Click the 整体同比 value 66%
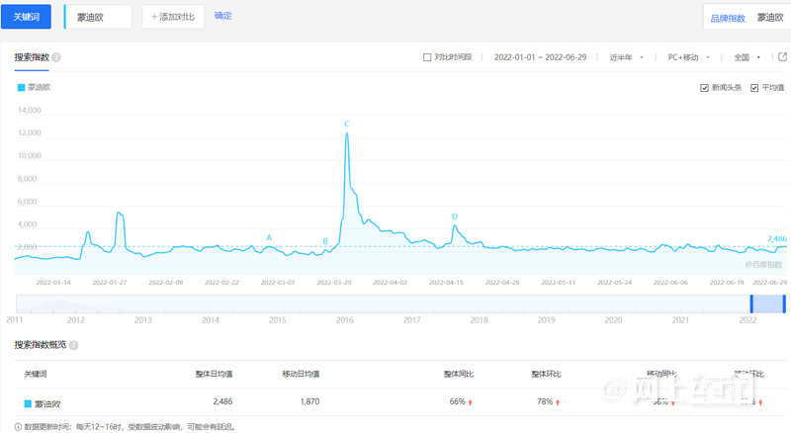The height and width of the screenshot is (433, 791). (x=457, y=401)
